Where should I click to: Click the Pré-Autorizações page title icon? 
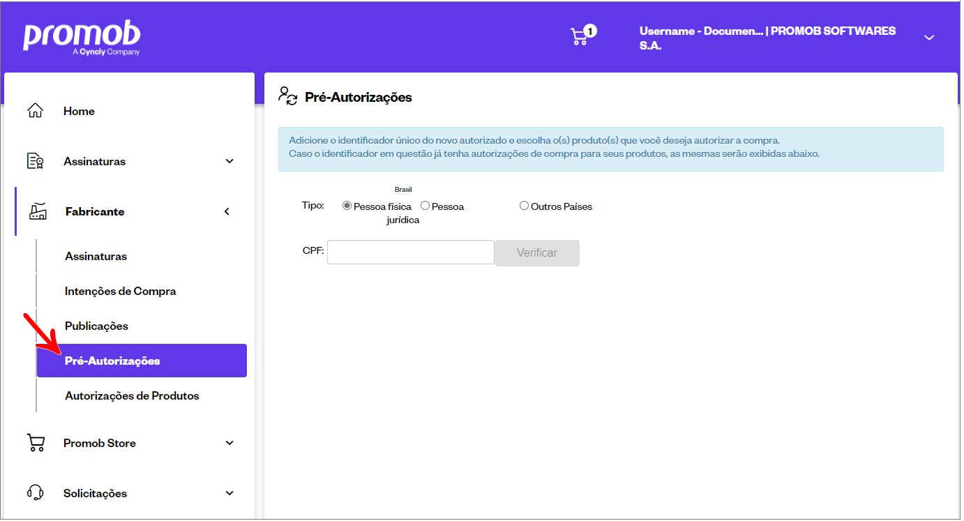(287, 96)
